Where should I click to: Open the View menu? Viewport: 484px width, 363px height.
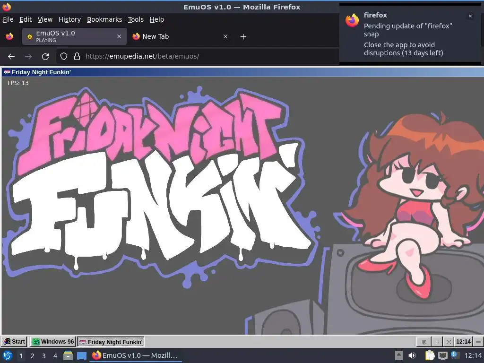pos(45,19)
